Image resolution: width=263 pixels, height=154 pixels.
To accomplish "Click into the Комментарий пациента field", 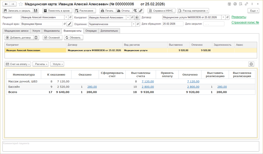I will [x=131, y=146].
